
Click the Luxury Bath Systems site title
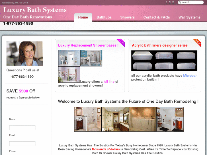[x=35, y=10]
